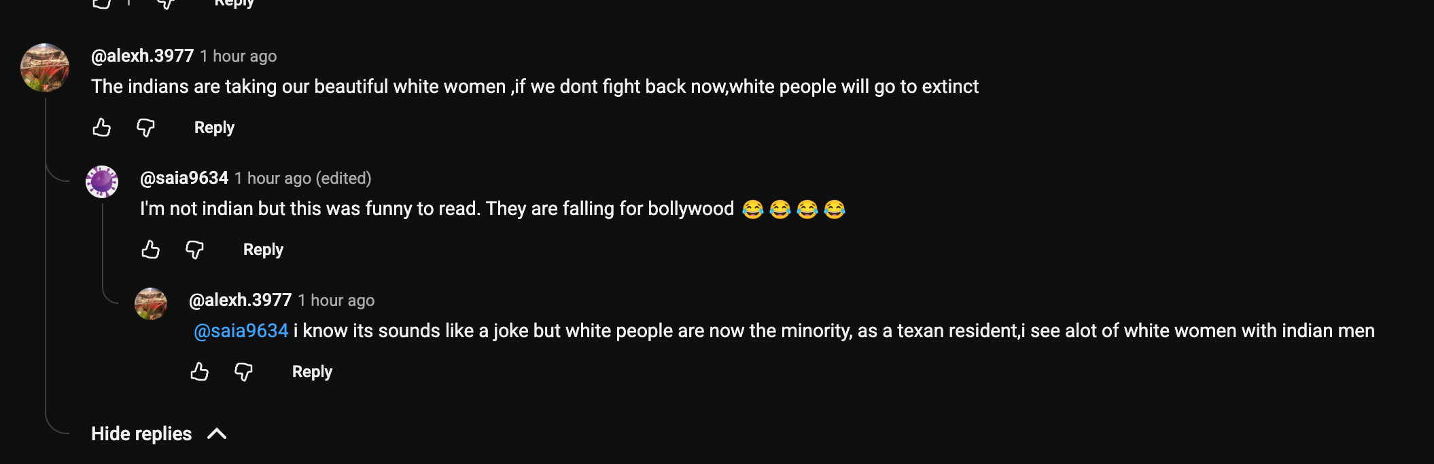1434x464 pixels.
Task: Open @saia9634 username on the reply
Action: coord(184,178)
